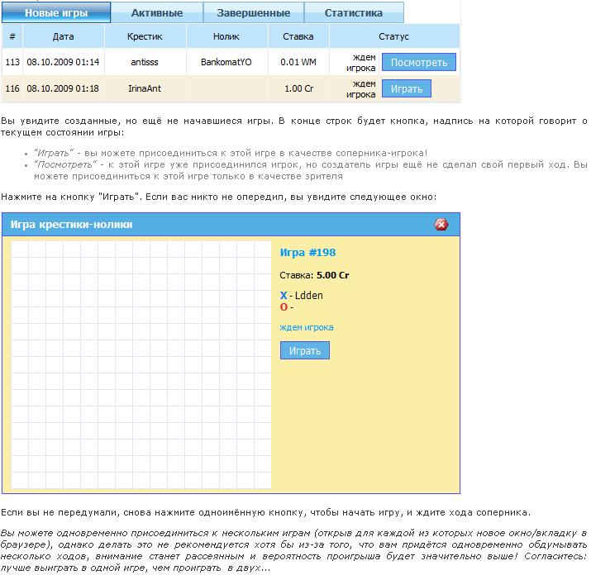Select player name IrinaAnt
Screen dimensions: 591x575
pyautogui.click(x=145, y=88)
